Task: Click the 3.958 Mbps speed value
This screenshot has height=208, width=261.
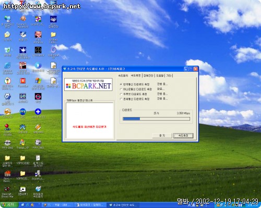Action: tap(183, 113)
